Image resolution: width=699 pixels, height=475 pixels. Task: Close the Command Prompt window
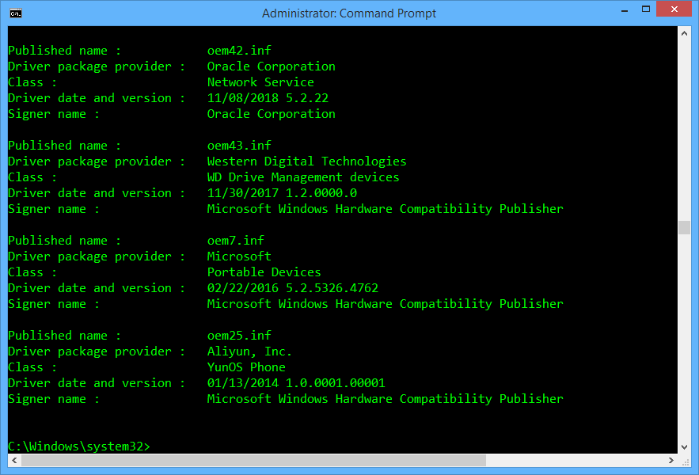pos(674,9)
